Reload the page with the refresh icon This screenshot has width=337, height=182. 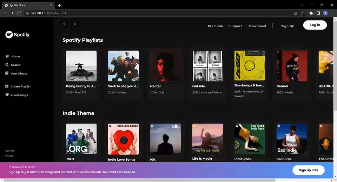[19, 13]
